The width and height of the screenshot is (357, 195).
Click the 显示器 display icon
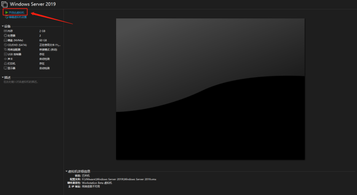(5, 68)
